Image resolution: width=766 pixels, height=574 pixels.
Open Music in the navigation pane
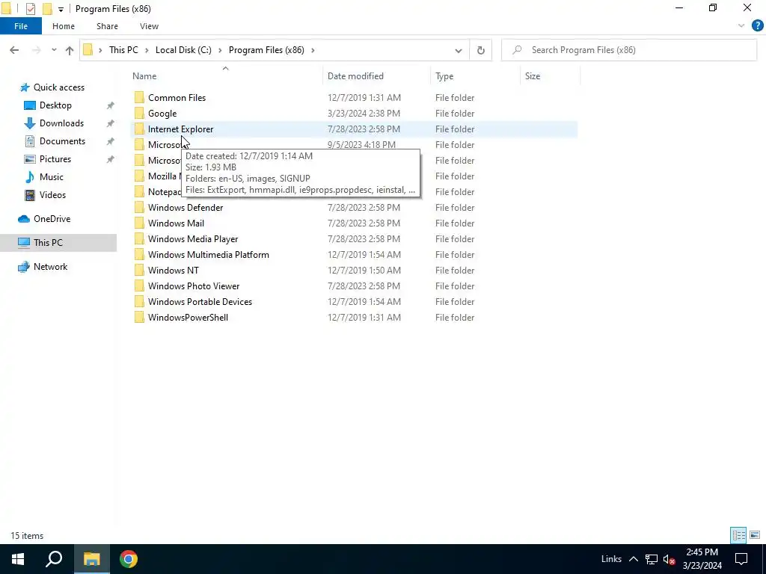52,177
